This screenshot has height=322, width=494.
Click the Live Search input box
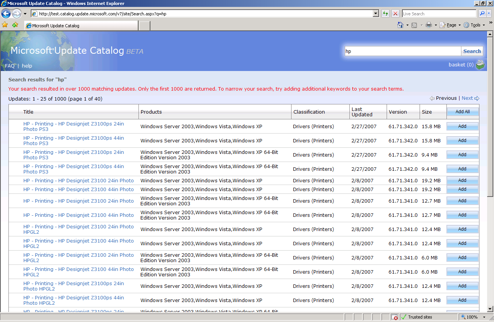click(x=439, y=14)
